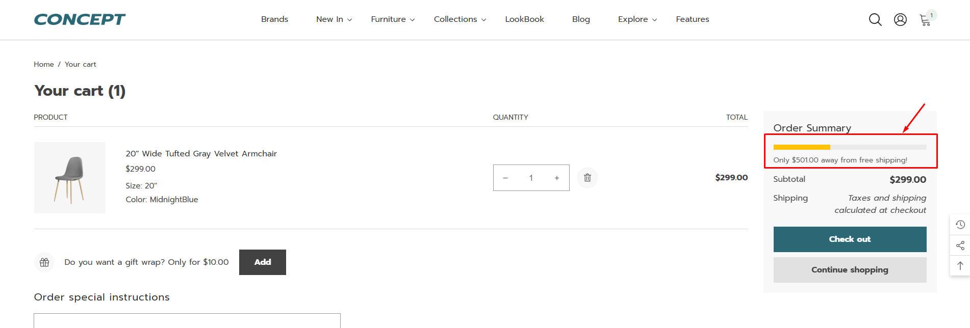Open the shopping cart icon
The height and width of the screenshot is (328, 970).
coord(925,20)
